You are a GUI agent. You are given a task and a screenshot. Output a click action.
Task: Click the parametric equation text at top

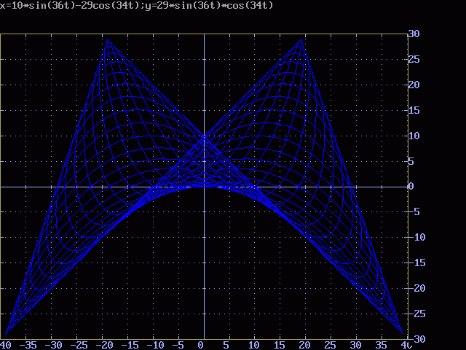137,6
